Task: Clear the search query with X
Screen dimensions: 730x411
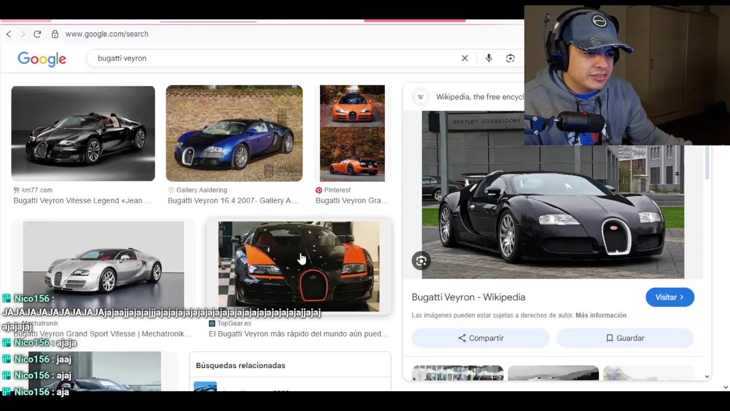Action: [465, 58]
